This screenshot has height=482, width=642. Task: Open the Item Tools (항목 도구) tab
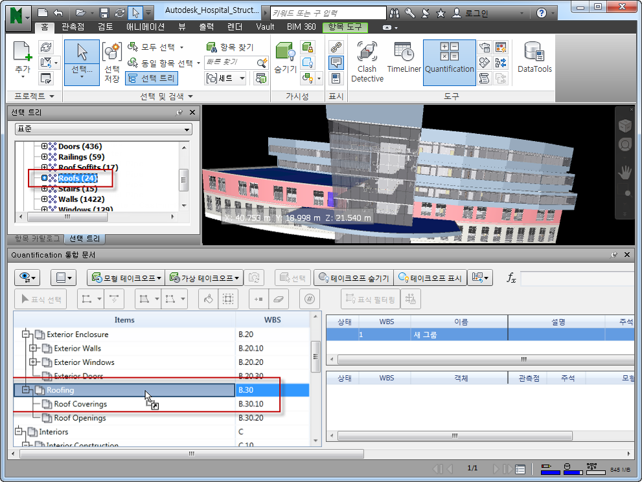pos(345,27)
